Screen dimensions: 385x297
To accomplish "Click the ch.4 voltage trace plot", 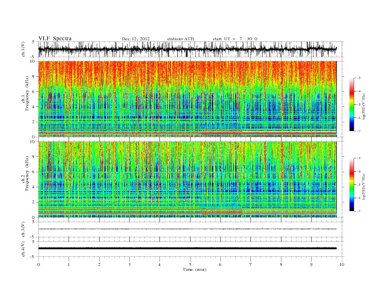I will 187,248.
